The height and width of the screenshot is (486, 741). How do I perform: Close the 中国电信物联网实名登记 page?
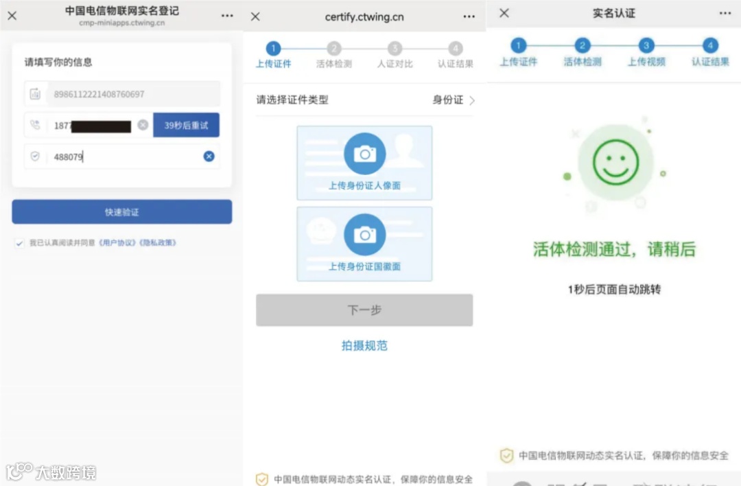(12, 16)
